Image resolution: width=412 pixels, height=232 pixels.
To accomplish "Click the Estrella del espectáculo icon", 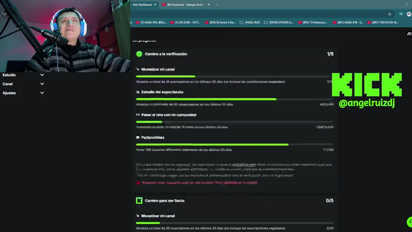I will pyautogui.click(x=138, y=92).
